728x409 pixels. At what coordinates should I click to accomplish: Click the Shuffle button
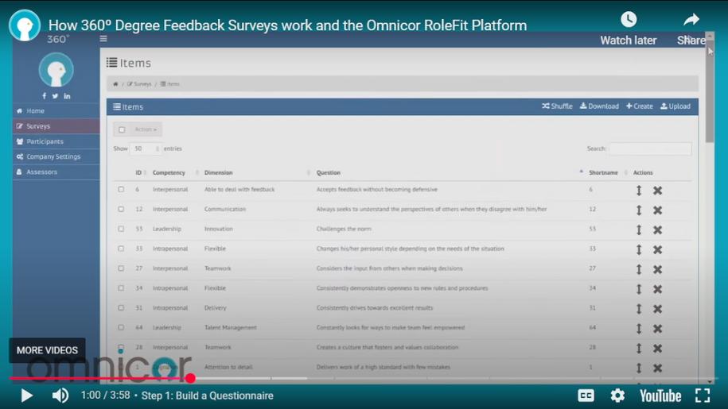[x=557, y=106]
